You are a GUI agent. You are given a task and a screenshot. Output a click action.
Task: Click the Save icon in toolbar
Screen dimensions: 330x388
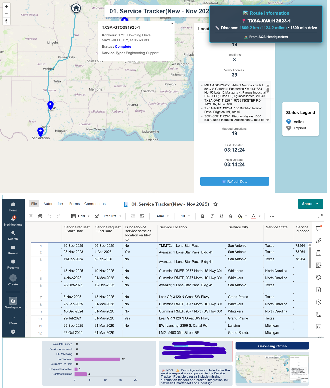[31, 216]
